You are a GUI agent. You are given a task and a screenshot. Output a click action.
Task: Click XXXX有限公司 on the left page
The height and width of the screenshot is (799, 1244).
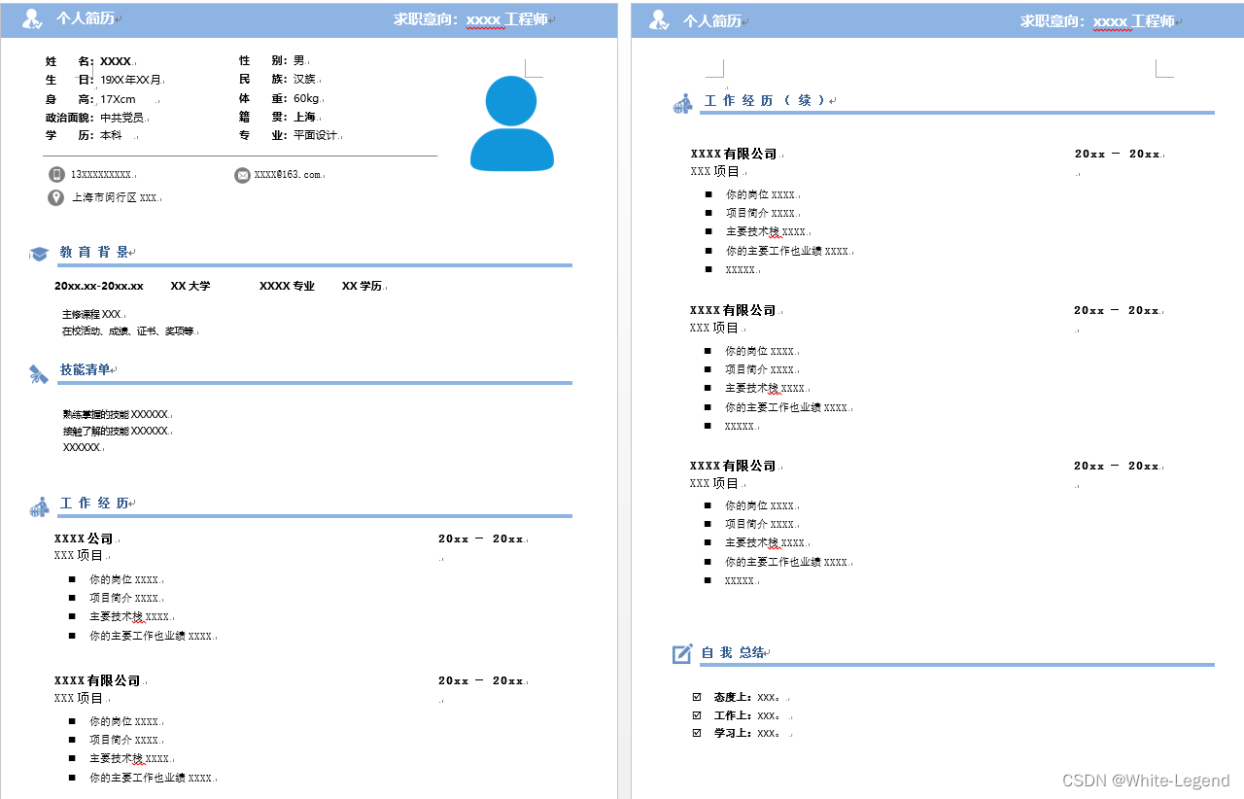(x=98, y=680)
